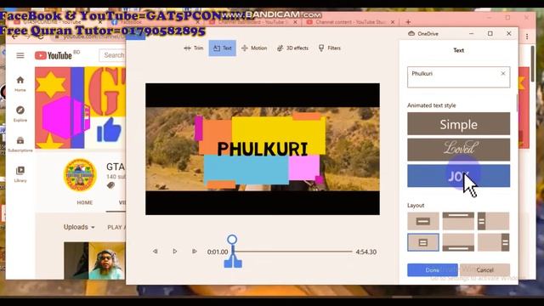Maximize the video editor window

[x=490, y=33]
